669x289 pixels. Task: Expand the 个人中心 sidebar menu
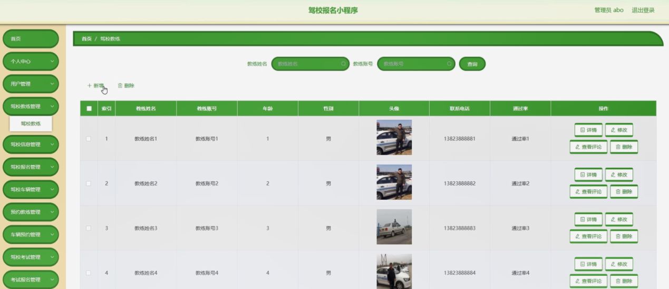31,62
